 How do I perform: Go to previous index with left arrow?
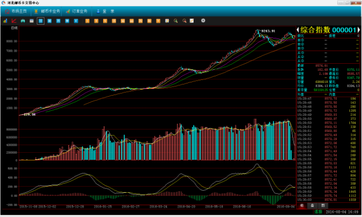click(x=298, y=30)
